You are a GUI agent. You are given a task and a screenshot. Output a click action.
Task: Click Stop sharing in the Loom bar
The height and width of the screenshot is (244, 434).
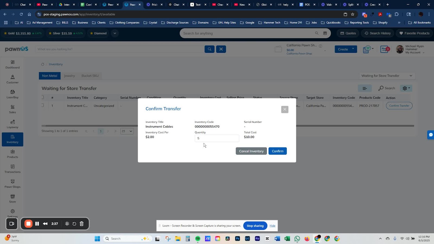(x=255, y=226)
